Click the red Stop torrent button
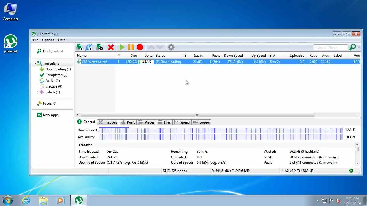Screen dimensions: 367x206 140,47
